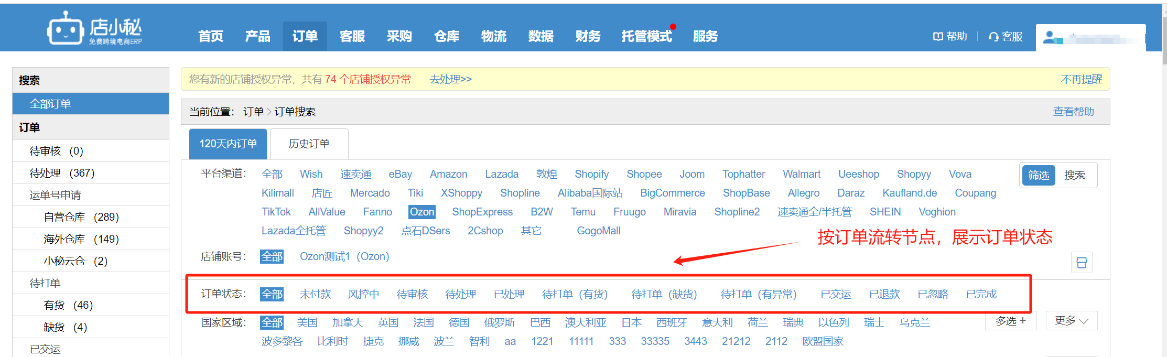Image resolution: width=1167 pixels, height=357 pixels.
Task: Open the 帮助 book icon link
Action: [x=949, y=36]
